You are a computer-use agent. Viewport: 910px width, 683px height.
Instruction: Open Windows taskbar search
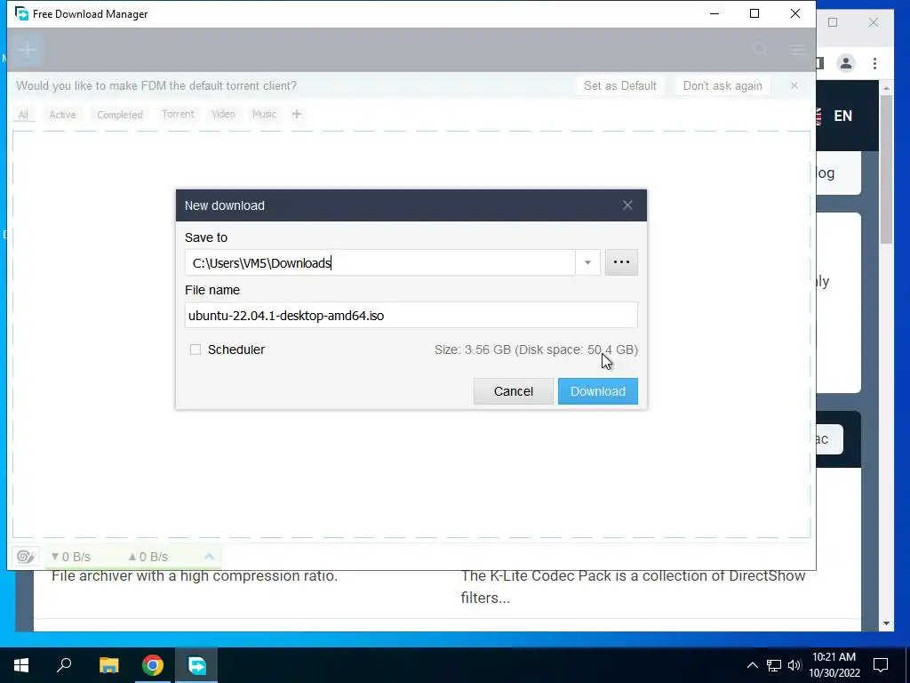64,665
